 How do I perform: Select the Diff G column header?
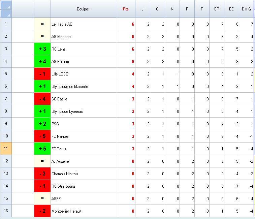click(x=247, y=9)
